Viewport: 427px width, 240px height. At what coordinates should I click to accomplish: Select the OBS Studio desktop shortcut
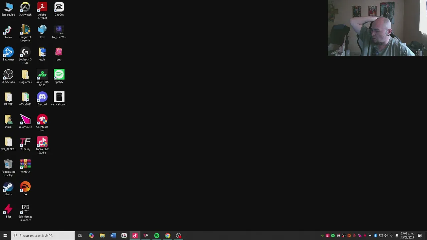[x=8, y=77]
